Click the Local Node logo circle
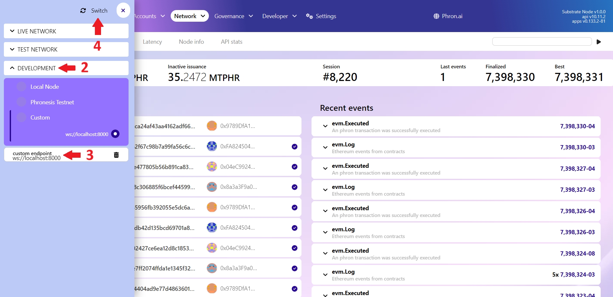 click(21, 87)
